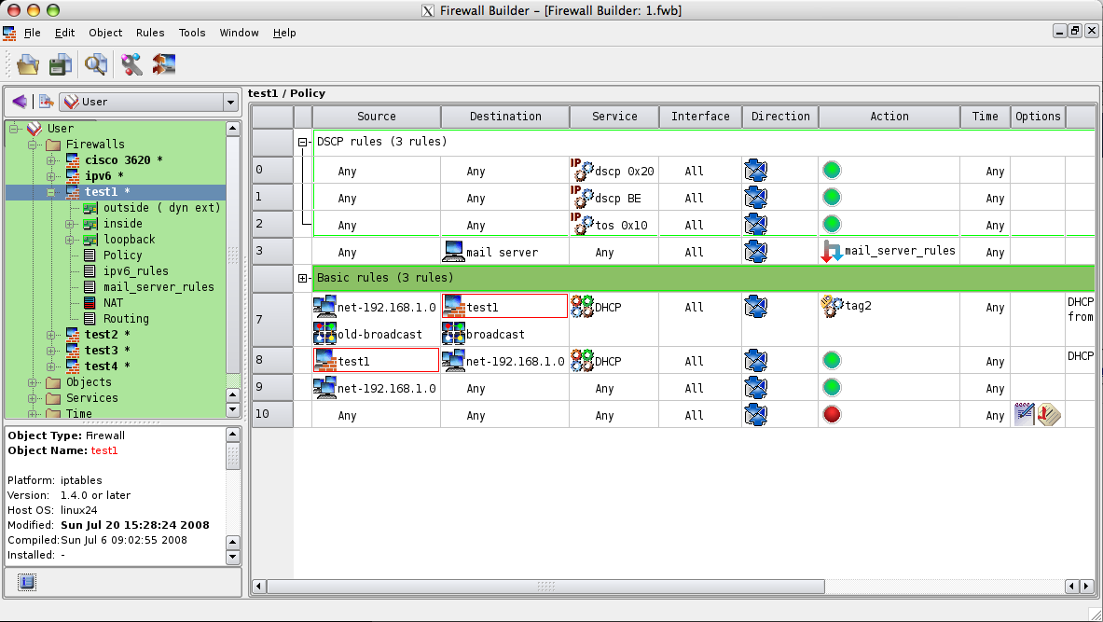Image resolution: width=1103 pixels, height=622 pixels.
Task: Select the outside ( dyn ext) interface
Action: click(x=162, y=208)
